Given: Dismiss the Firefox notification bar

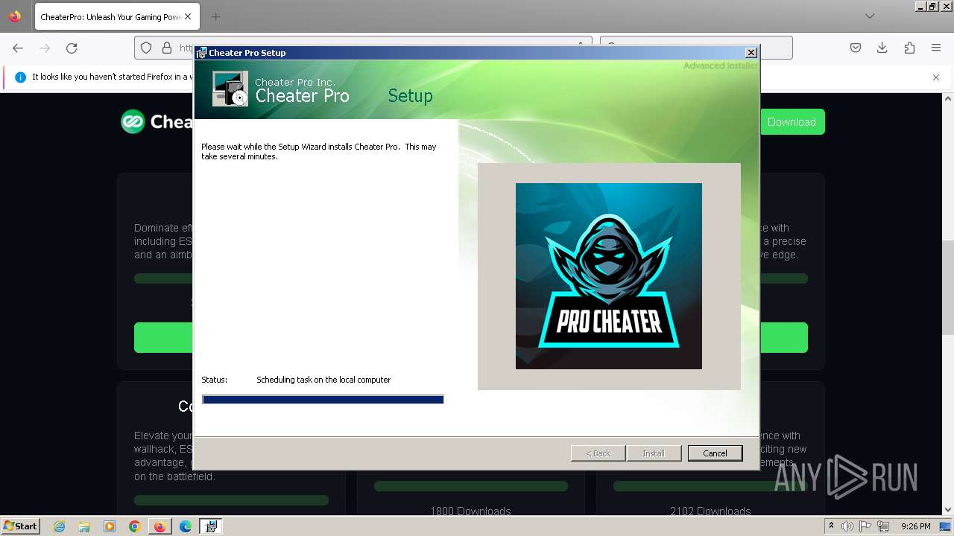Looking at the screenshot, I should [x=936, y=77].
